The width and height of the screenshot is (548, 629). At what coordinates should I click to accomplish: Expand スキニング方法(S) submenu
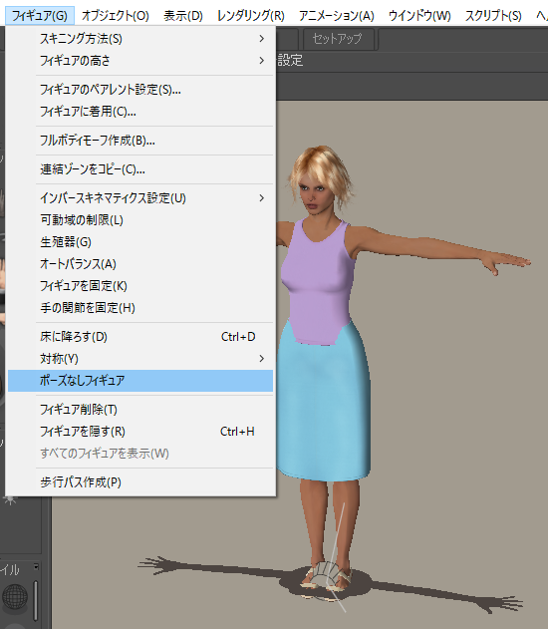(x=140, y=39)
